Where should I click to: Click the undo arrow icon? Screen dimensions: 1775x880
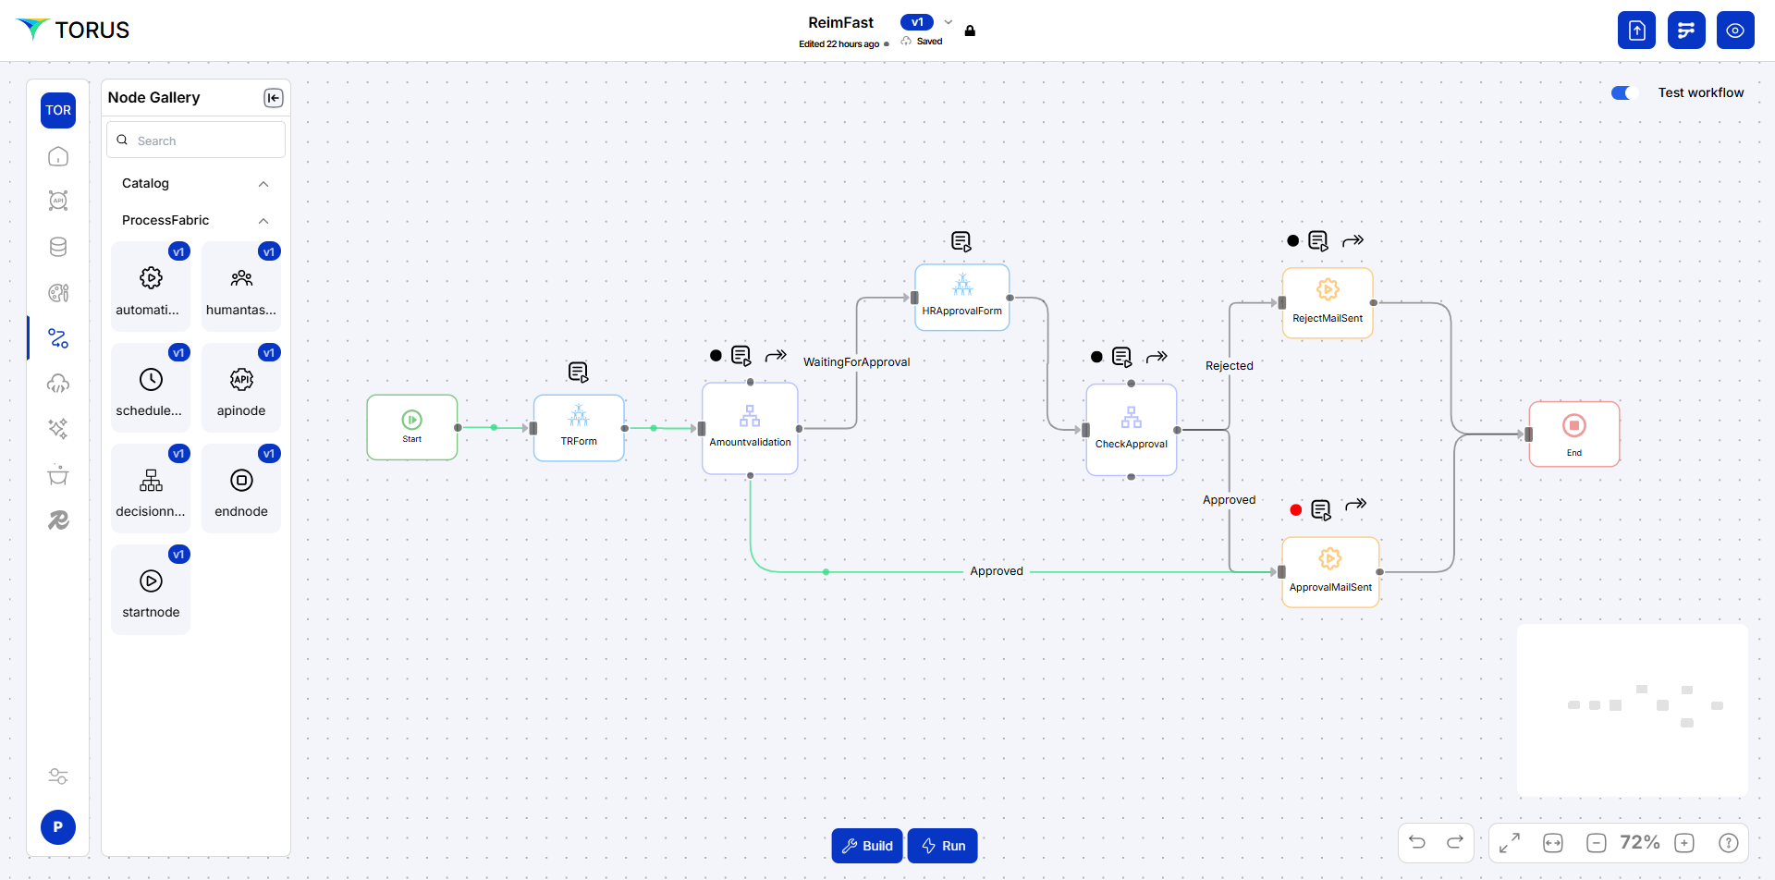pyautogui.click(x=1417, y=842)
